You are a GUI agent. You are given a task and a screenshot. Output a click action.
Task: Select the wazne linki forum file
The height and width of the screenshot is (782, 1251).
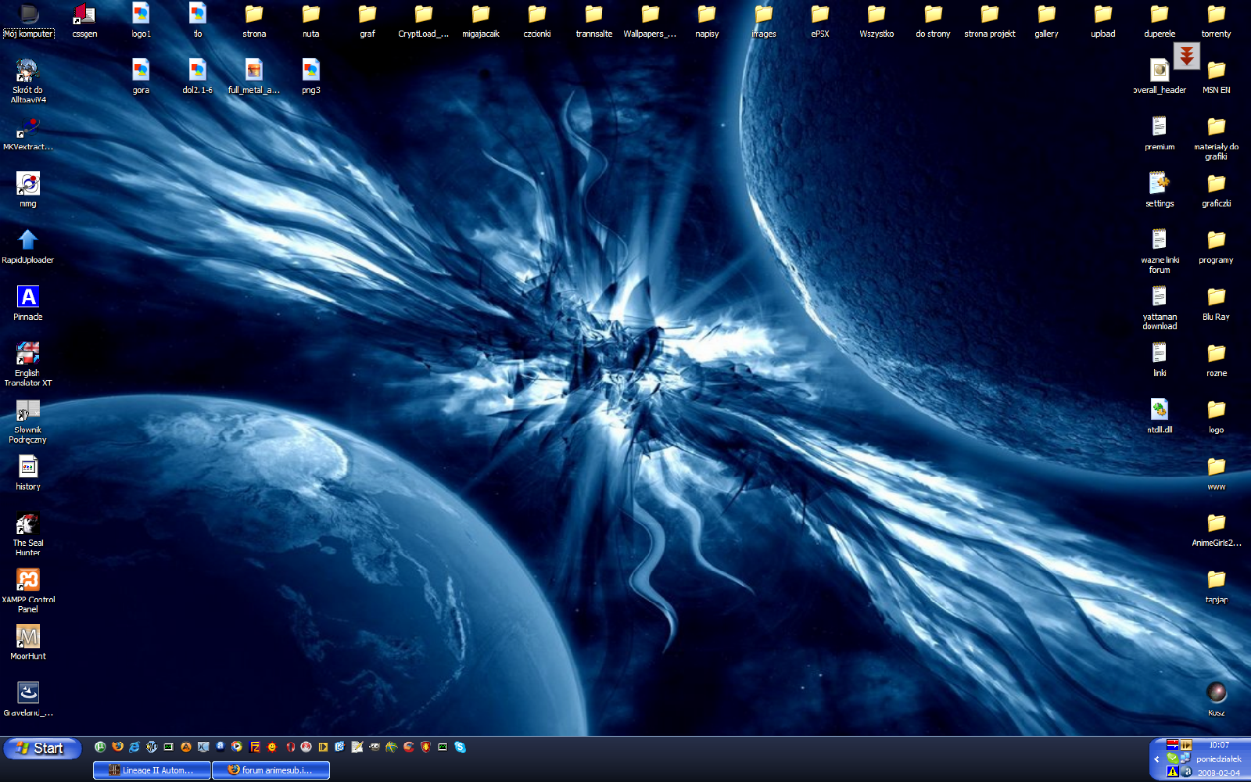tap(1160, 251)
